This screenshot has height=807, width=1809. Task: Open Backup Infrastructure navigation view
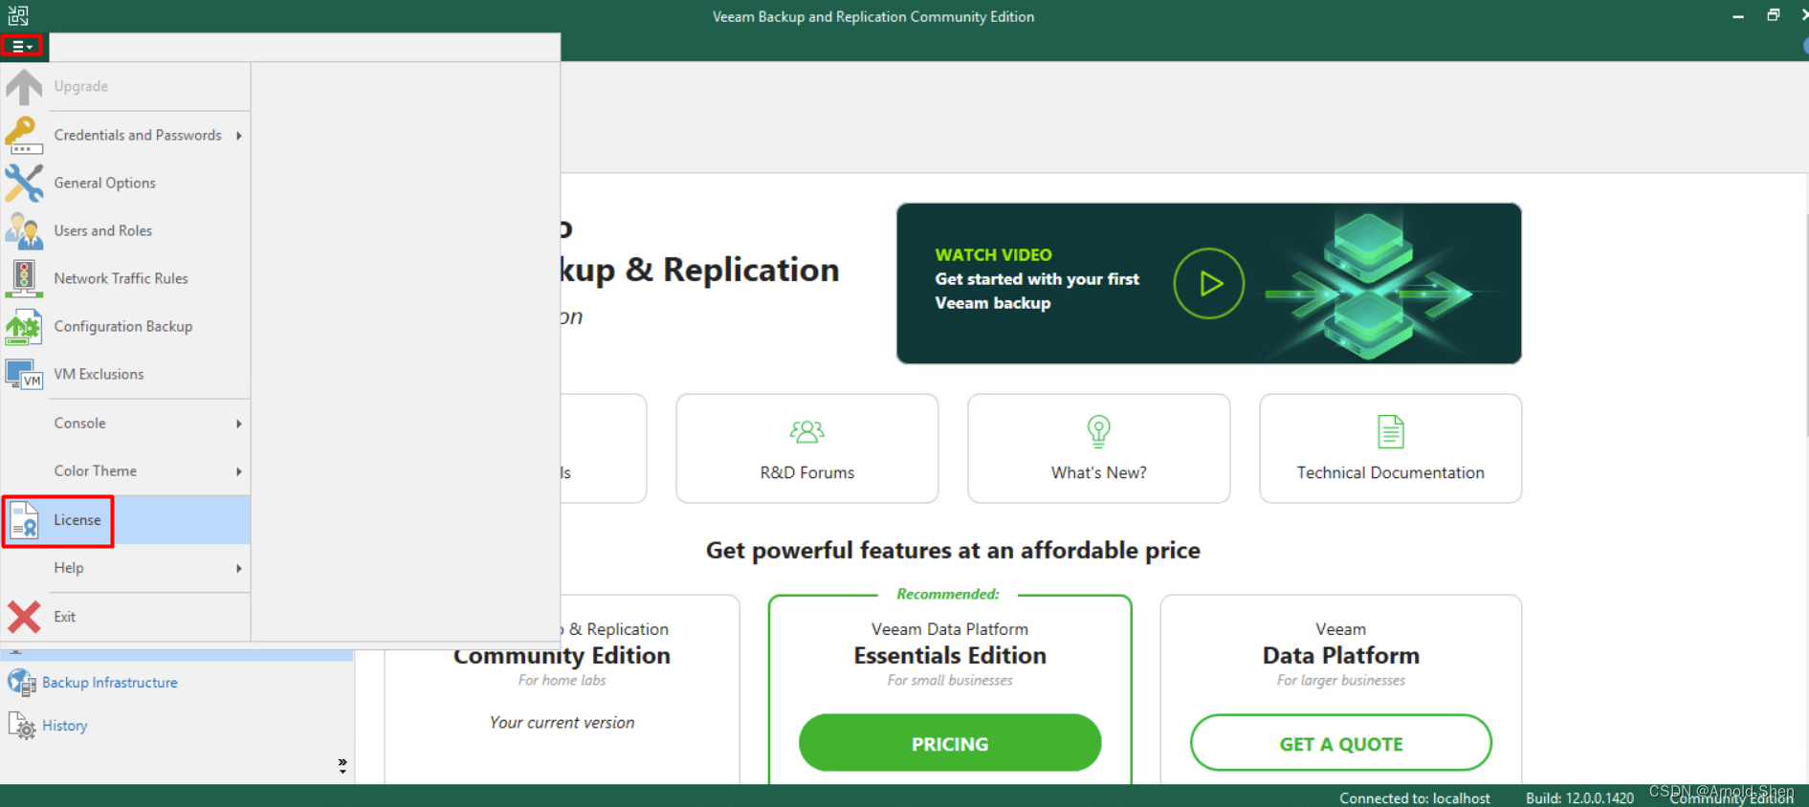[110, 683]
